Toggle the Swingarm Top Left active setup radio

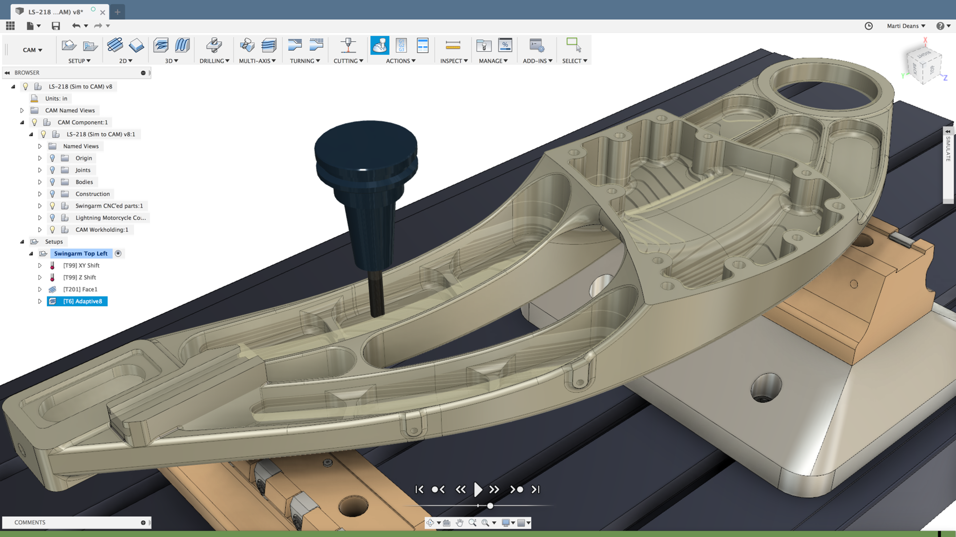click(x=118, y=253)
